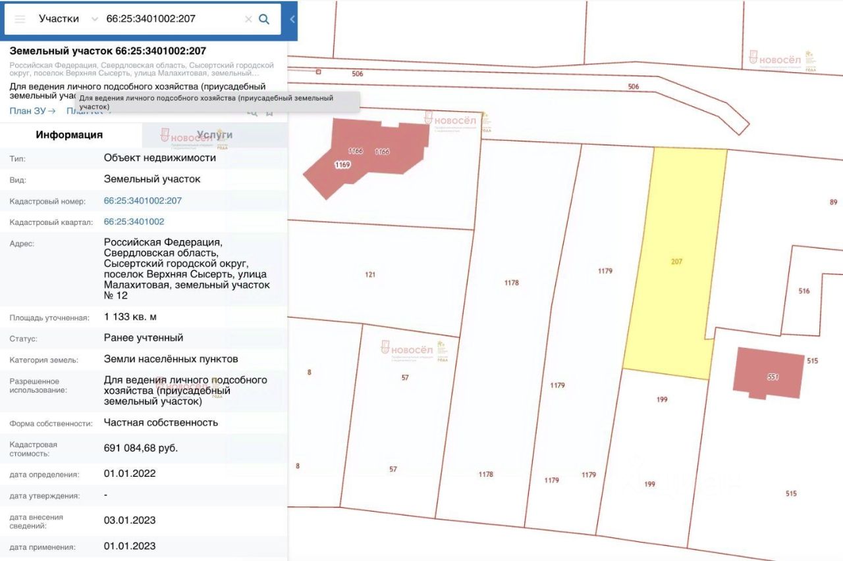Open the hamburger menu in search bar
The width and height of the screenshot is (843, 561).
tap(20, 19)
